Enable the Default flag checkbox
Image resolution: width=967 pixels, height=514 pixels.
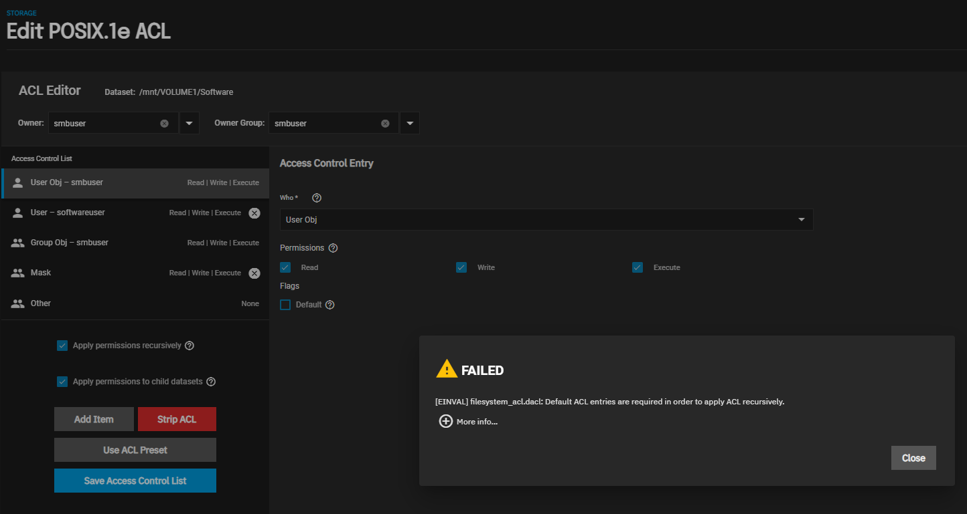285,305
